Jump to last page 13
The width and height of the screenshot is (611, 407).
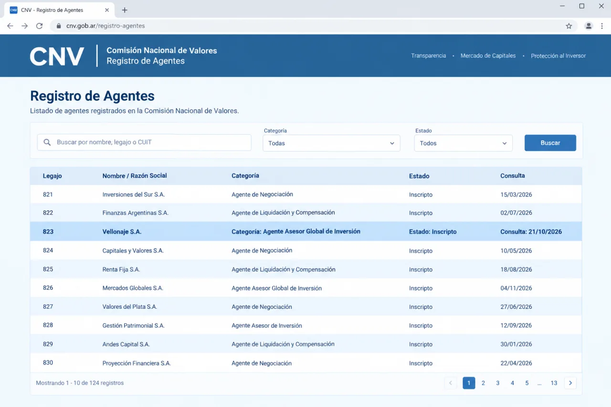point(554,383)
